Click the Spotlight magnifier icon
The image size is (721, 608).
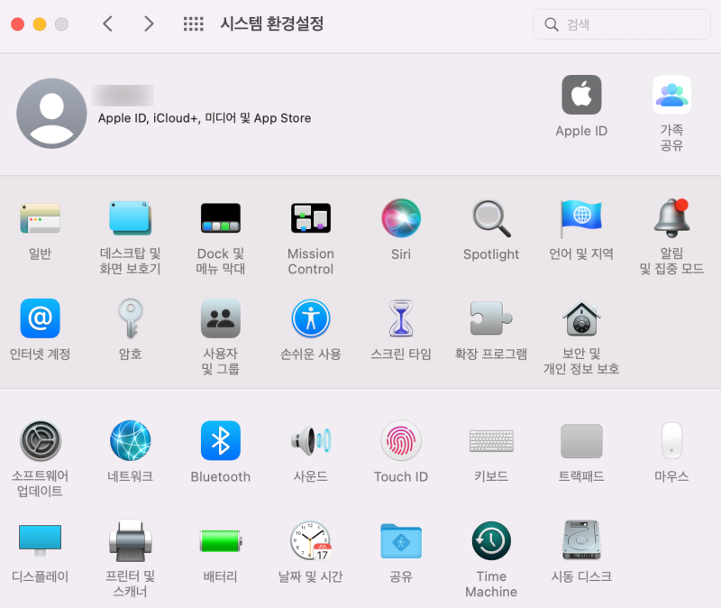(x=491, y=218)
